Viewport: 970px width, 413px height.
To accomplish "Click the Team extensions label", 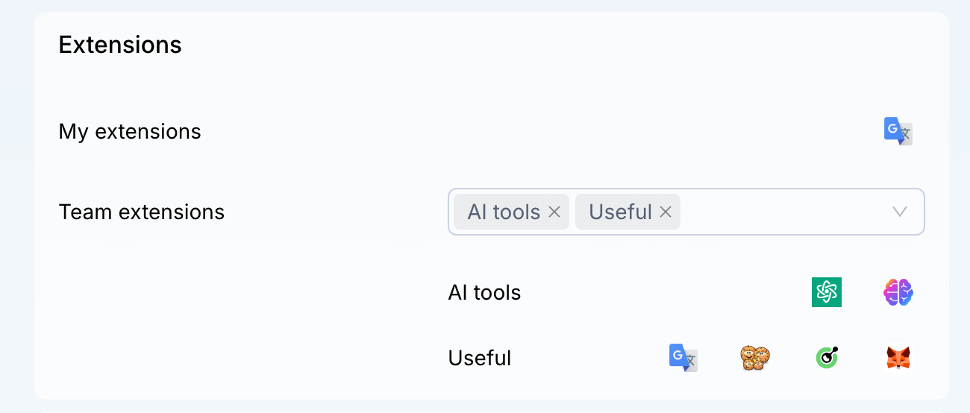I will [x=142, y=212].
